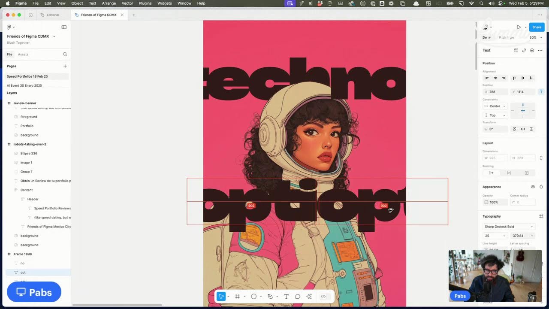Screen dimensions: 549x309
Task: Switch to the Assets tab
Action: (x=23, y=55)
